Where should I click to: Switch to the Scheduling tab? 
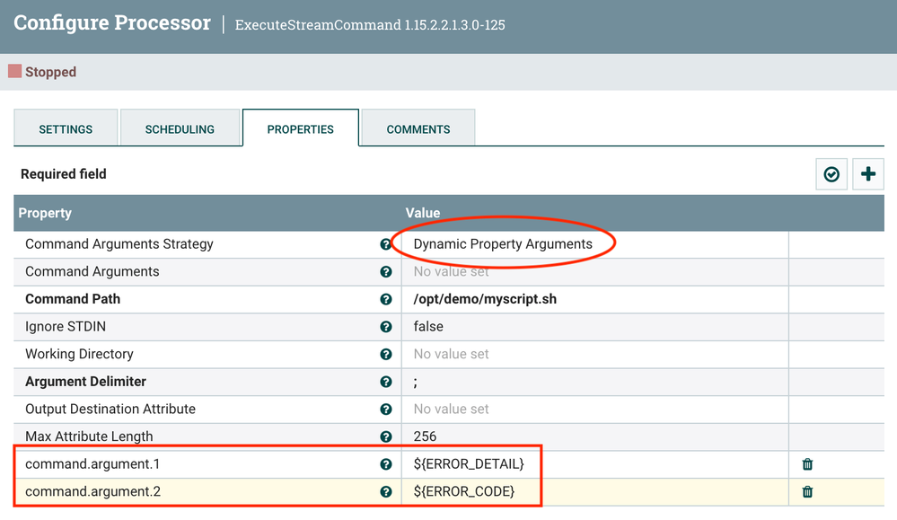coord(180,129)
